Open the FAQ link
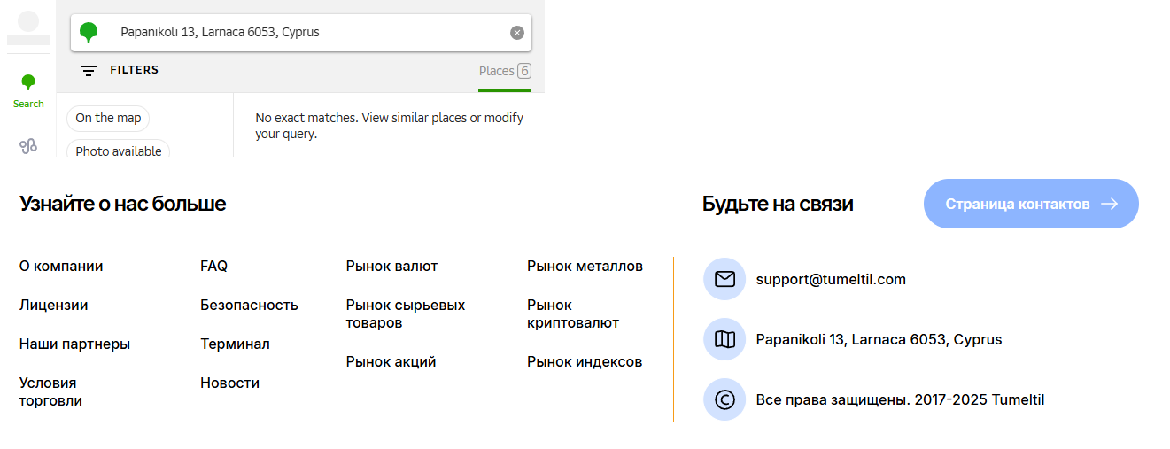The image size is (1170, 449). click(214, 266)
